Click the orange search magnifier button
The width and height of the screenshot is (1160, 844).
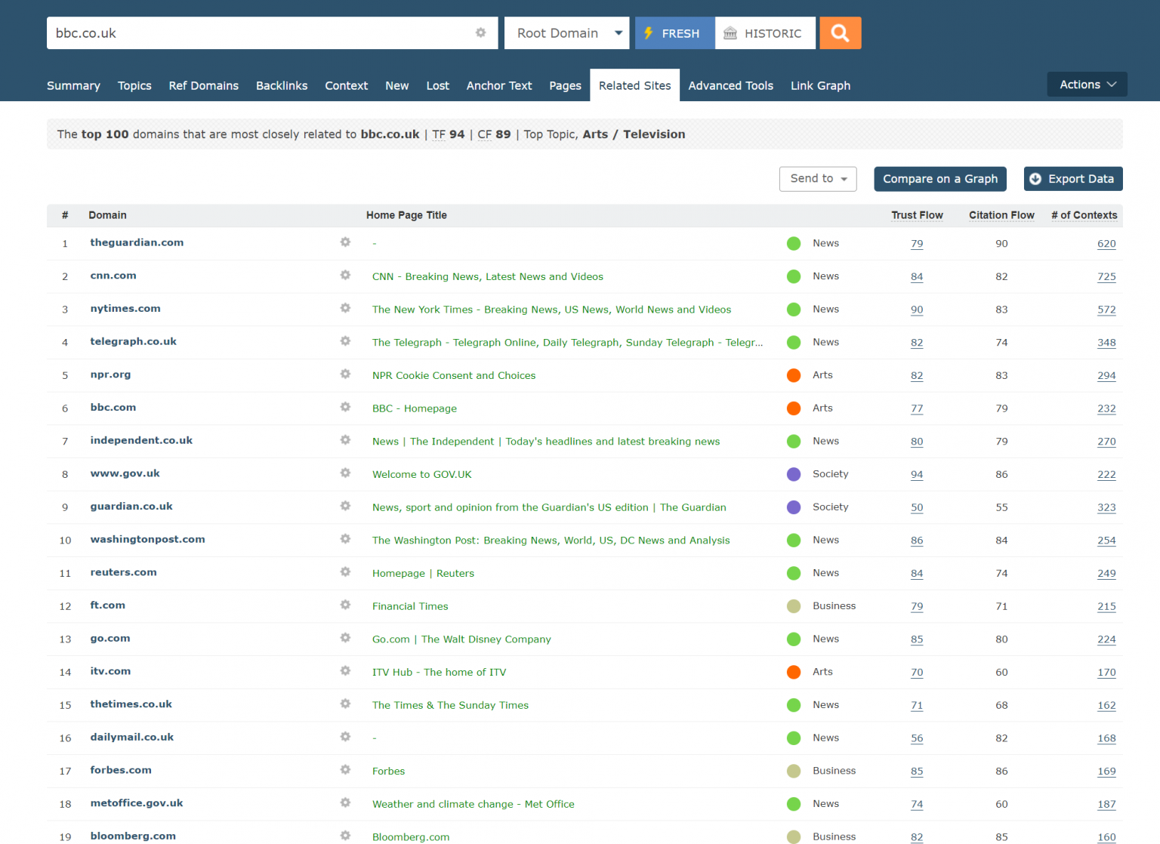pos(840,33)
